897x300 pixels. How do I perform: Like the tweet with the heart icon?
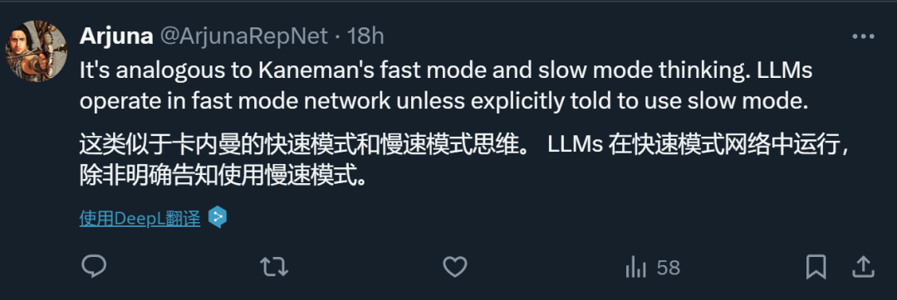click(x=455, y=267)
